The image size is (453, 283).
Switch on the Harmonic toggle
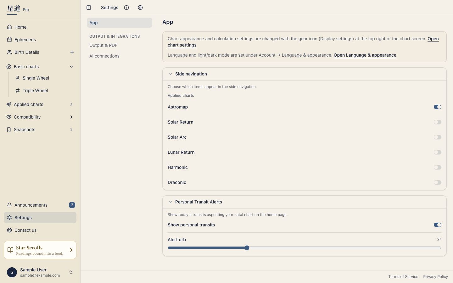click(438, 167)
